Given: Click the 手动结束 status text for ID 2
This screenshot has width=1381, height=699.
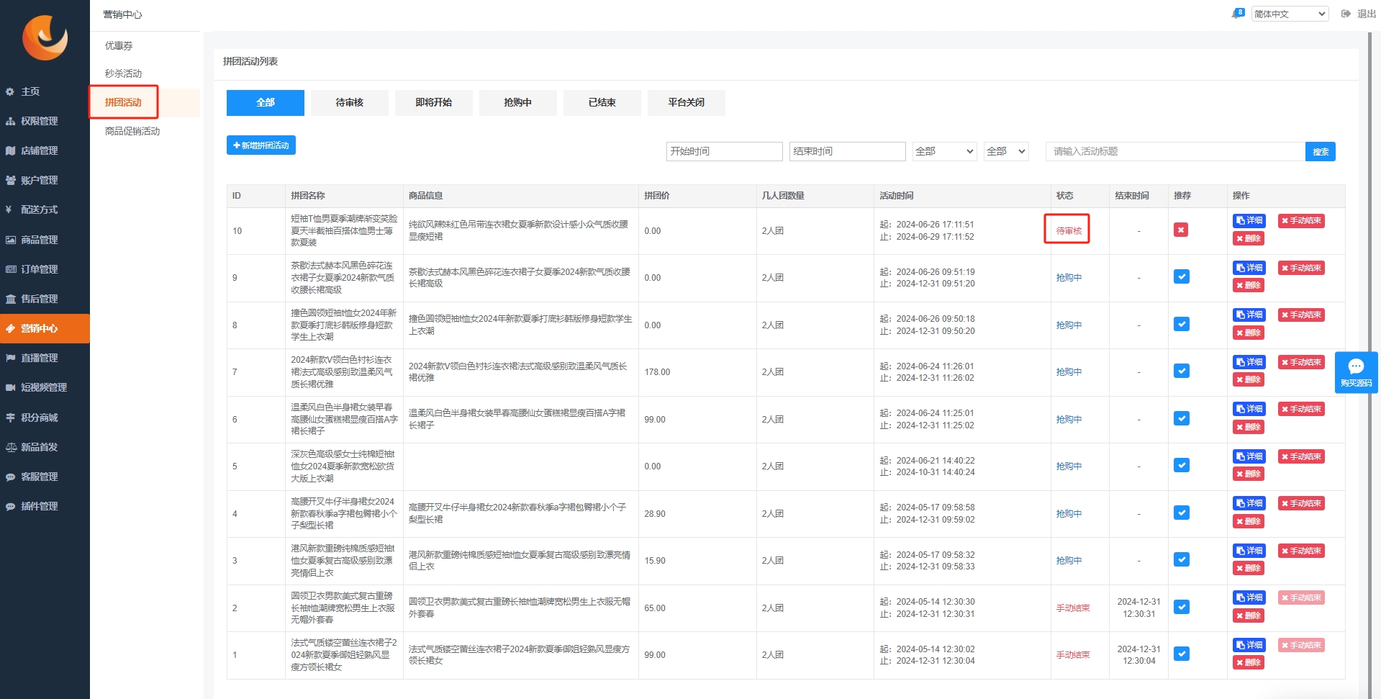Looking at the screenshot, I should coord(1073,608).
